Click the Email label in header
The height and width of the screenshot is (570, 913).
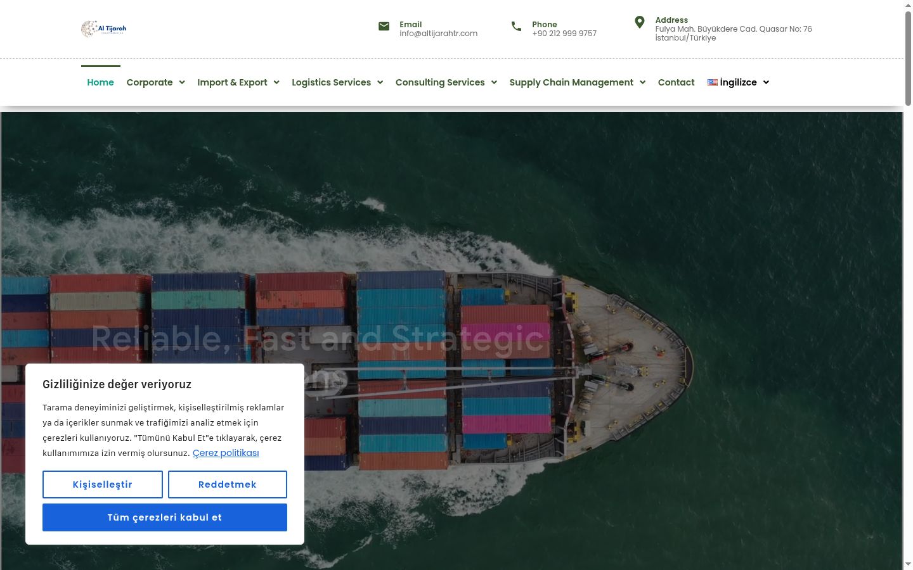click(x=411, y=25)
